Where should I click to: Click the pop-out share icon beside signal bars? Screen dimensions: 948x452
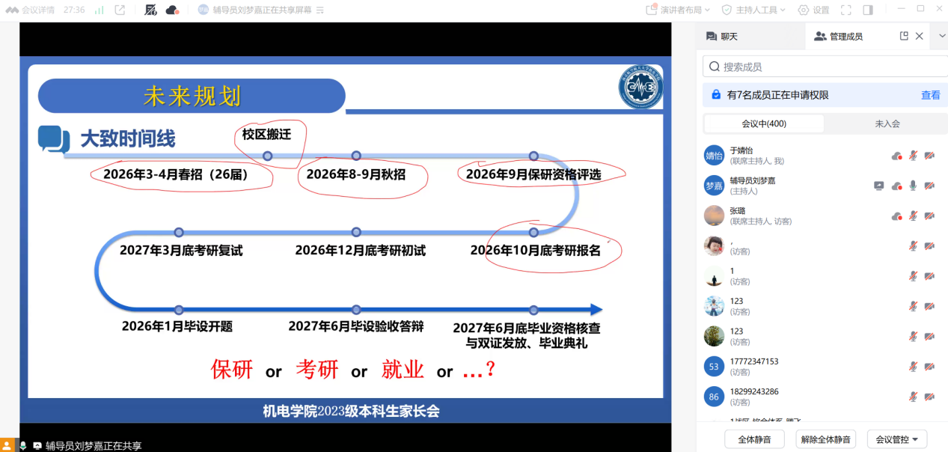[120, 10]
